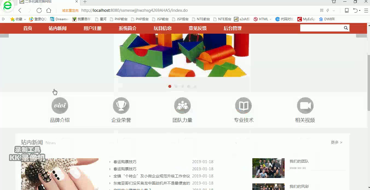Open the mobile device icon in the toolbar
The image size is (370, 190).
pyautogui.click(x=346, y=10)
